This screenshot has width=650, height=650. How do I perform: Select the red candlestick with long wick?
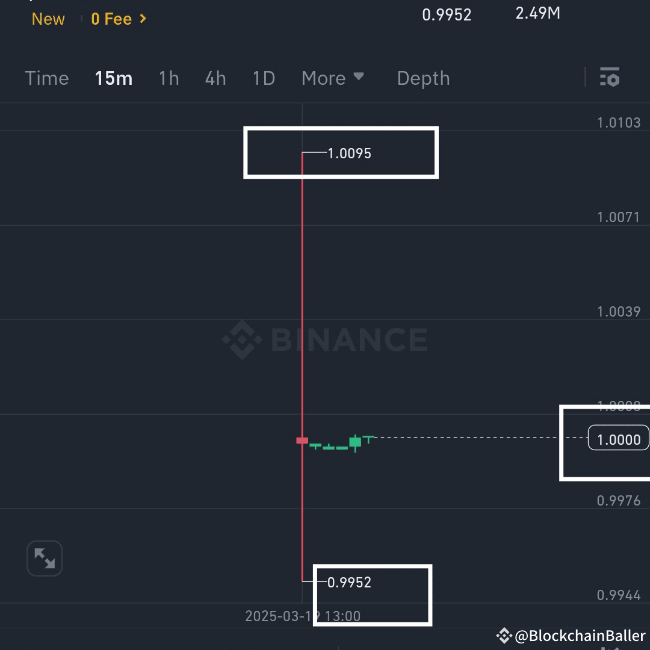pyautogui.click(x=302, y=441)
